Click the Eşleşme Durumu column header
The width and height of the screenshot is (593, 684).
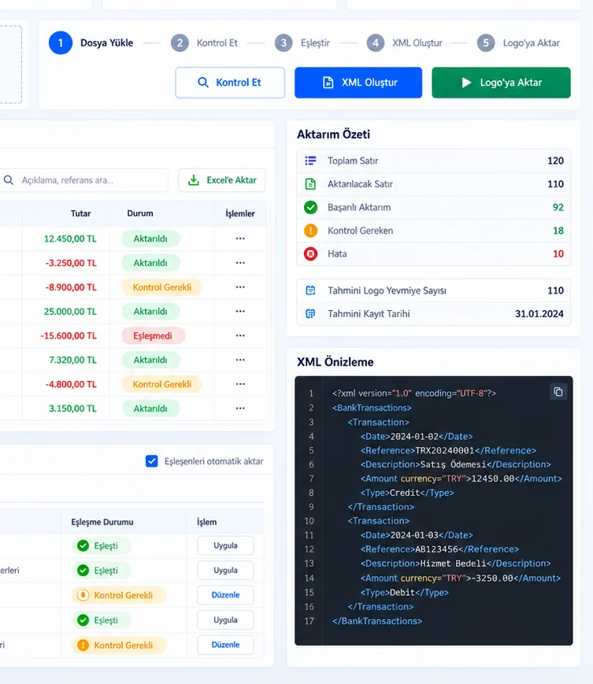click(102, 522)
